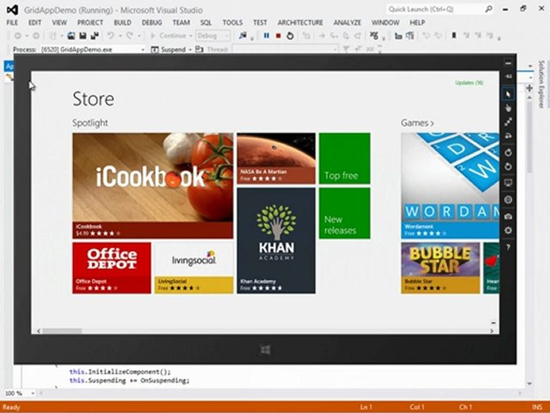
Task: Open simulator screenshot settings gear
Action: point(508,231)
